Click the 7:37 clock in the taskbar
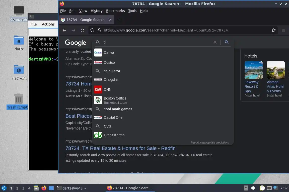The width and height of the screenshot is (289, 192). 284,188
